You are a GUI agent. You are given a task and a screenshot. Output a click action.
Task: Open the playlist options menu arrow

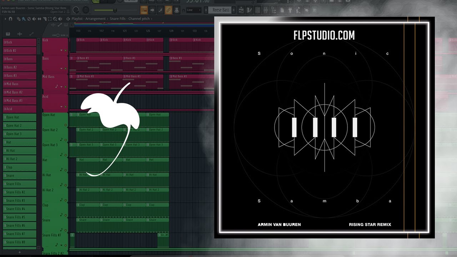coord(5,19)
